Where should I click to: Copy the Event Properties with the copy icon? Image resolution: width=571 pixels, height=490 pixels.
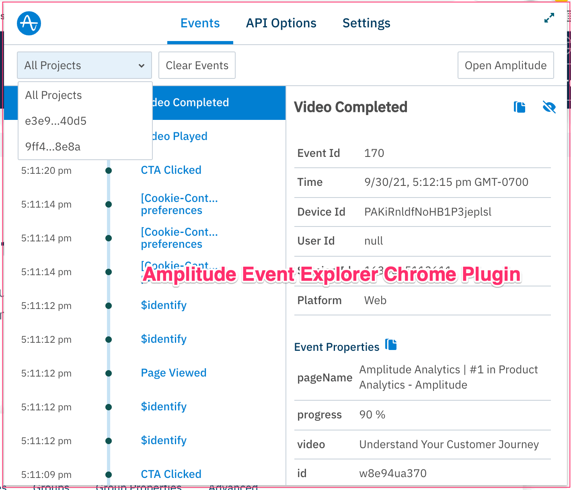(391, 345)
